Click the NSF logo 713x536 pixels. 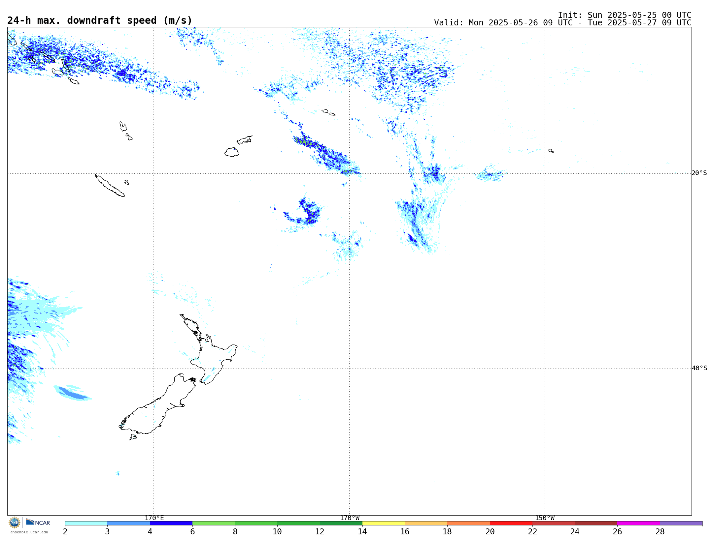[x=15, y=522]
